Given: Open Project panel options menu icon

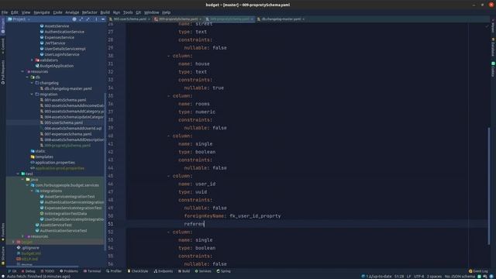Looking at the screenshot, I should [x=96, y=19].
